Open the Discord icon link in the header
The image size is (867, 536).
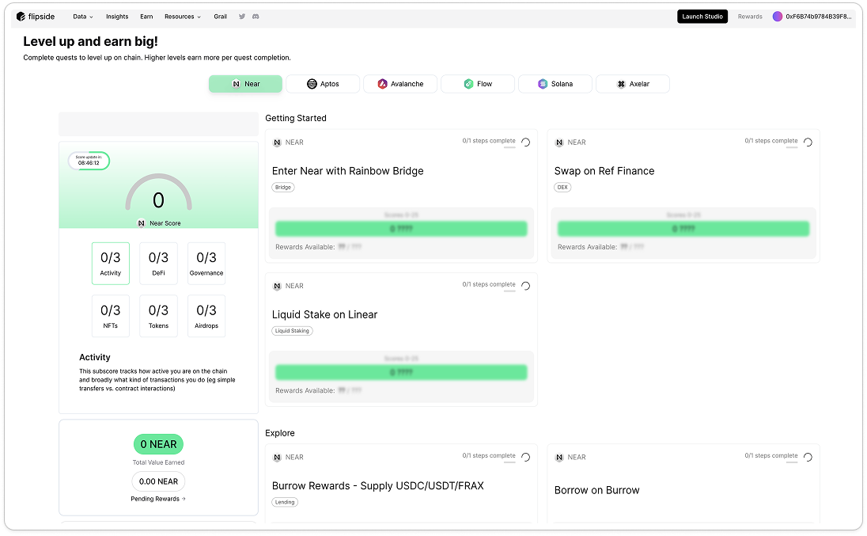(x=256, y=17)
